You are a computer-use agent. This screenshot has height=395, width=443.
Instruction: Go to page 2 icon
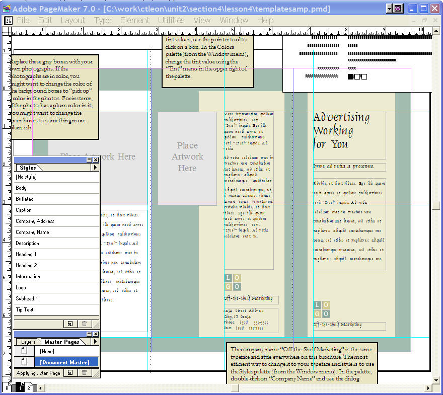pyautogui.click(x=29, y=387)
